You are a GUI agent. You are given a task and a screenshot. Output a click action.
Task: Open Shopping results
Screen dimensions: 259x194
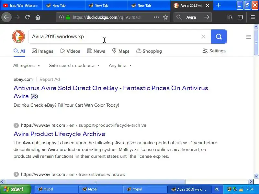(x=149, y=51)
